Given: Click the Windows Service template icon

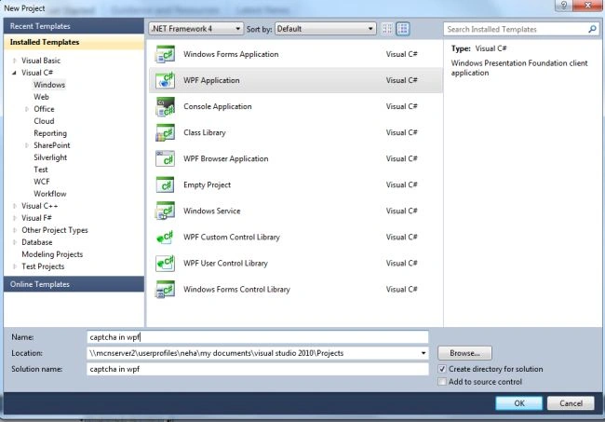Looking at the screenshot, I should pos(165,211).
